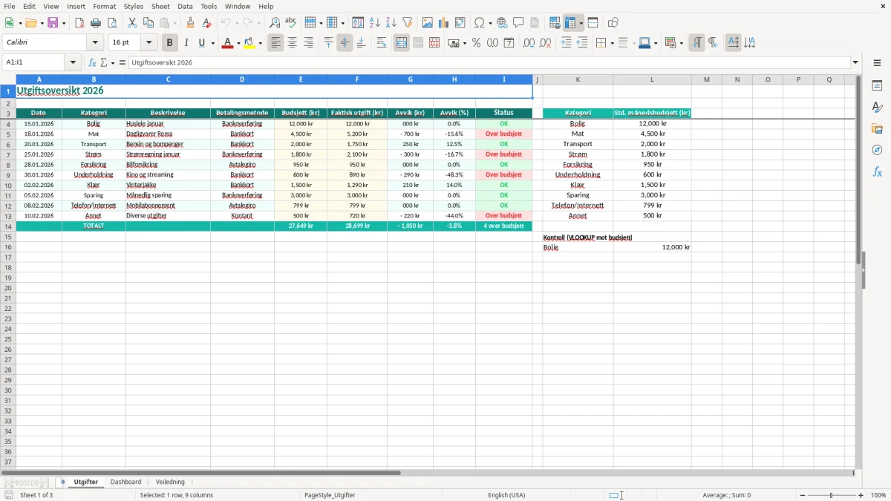Open the Font Name dropdown
Image resolution: width=891 pixels, height=501 pixels.
point(95,43)
